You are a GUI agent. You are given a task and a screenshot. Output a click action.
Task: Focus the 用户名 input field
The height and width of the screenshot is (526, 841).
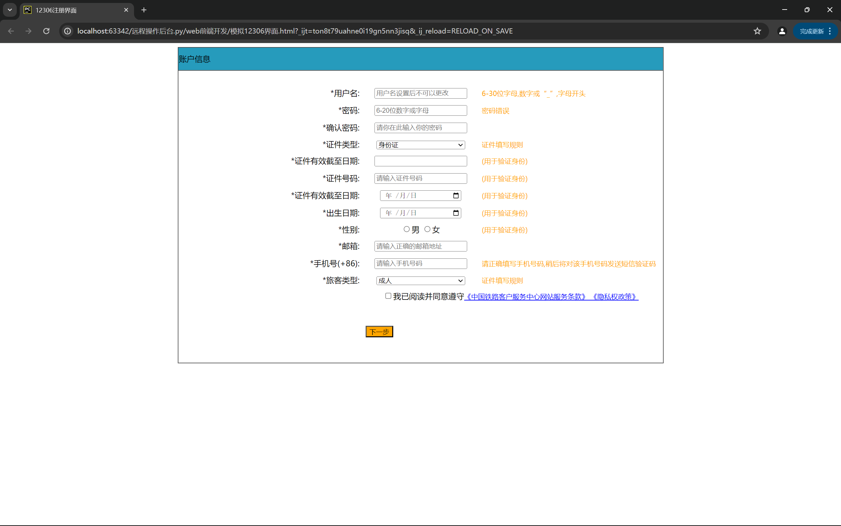[x=420, y=93]
